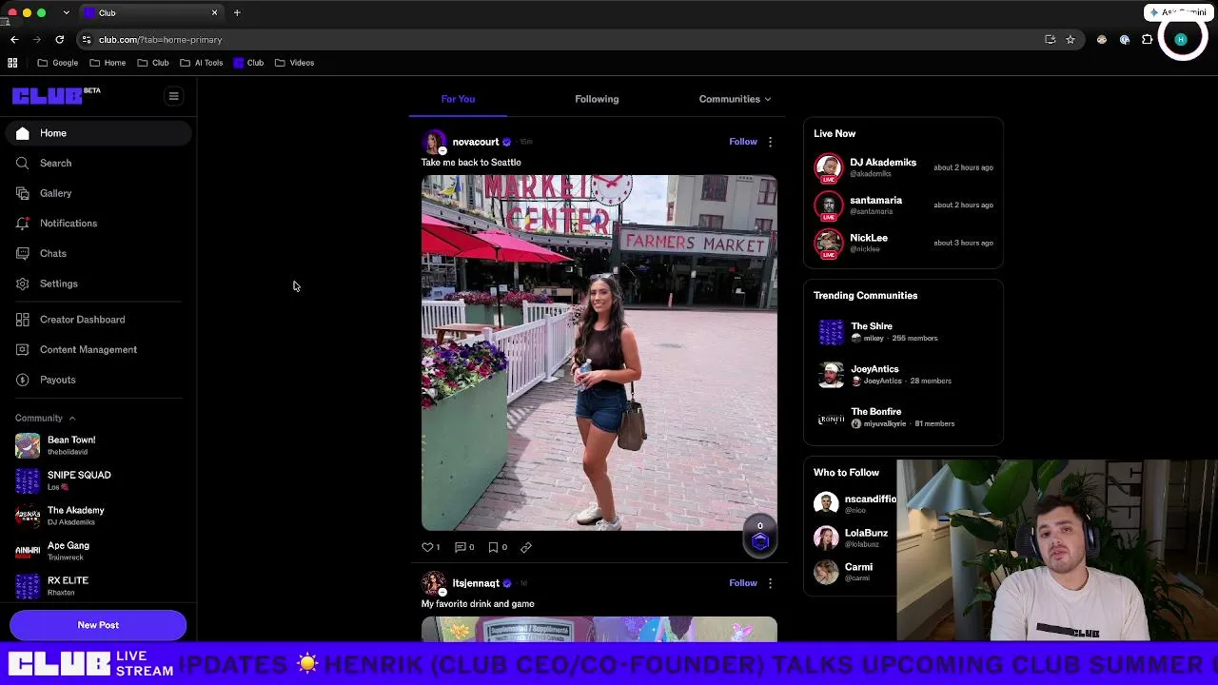Follow novacourt

coord(743,142)
